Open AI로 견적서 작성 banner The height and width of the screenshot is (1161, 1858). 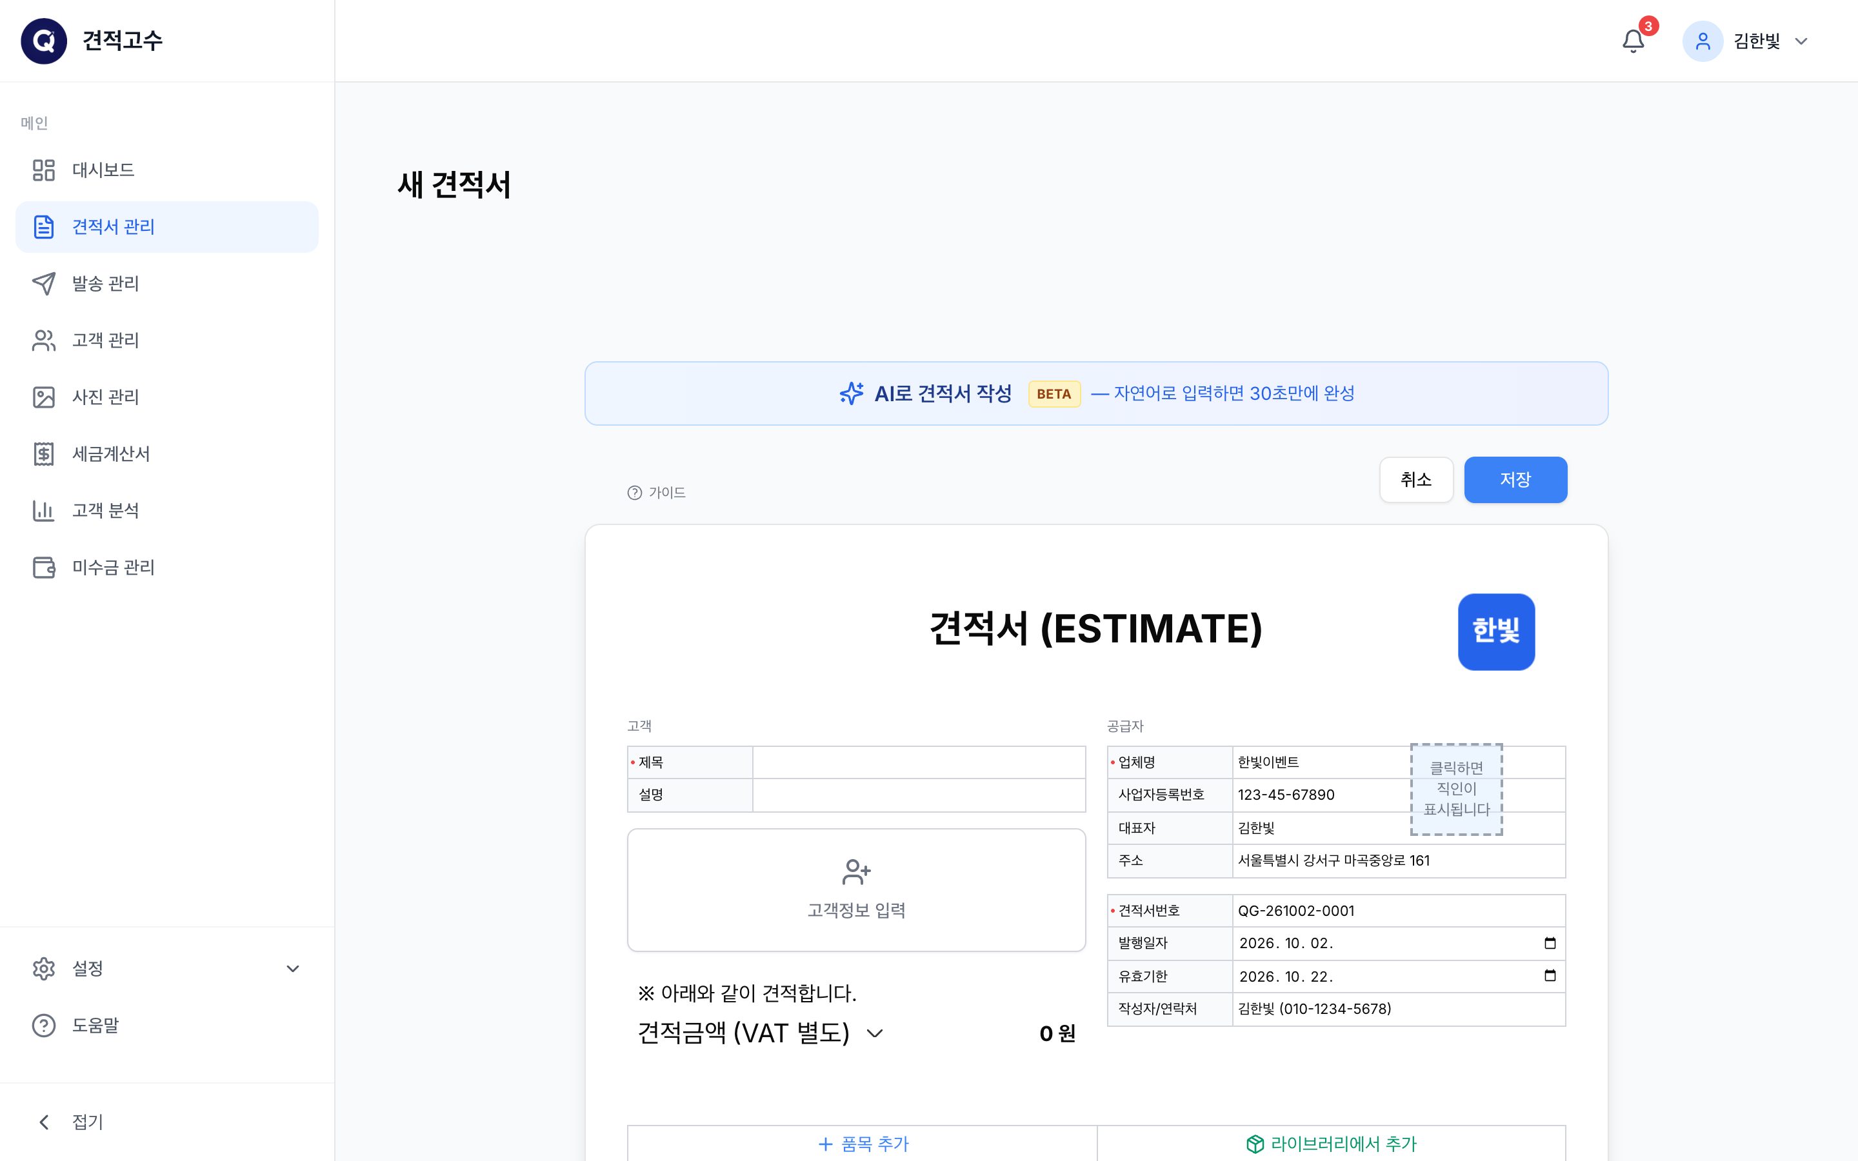[1095, 393]
